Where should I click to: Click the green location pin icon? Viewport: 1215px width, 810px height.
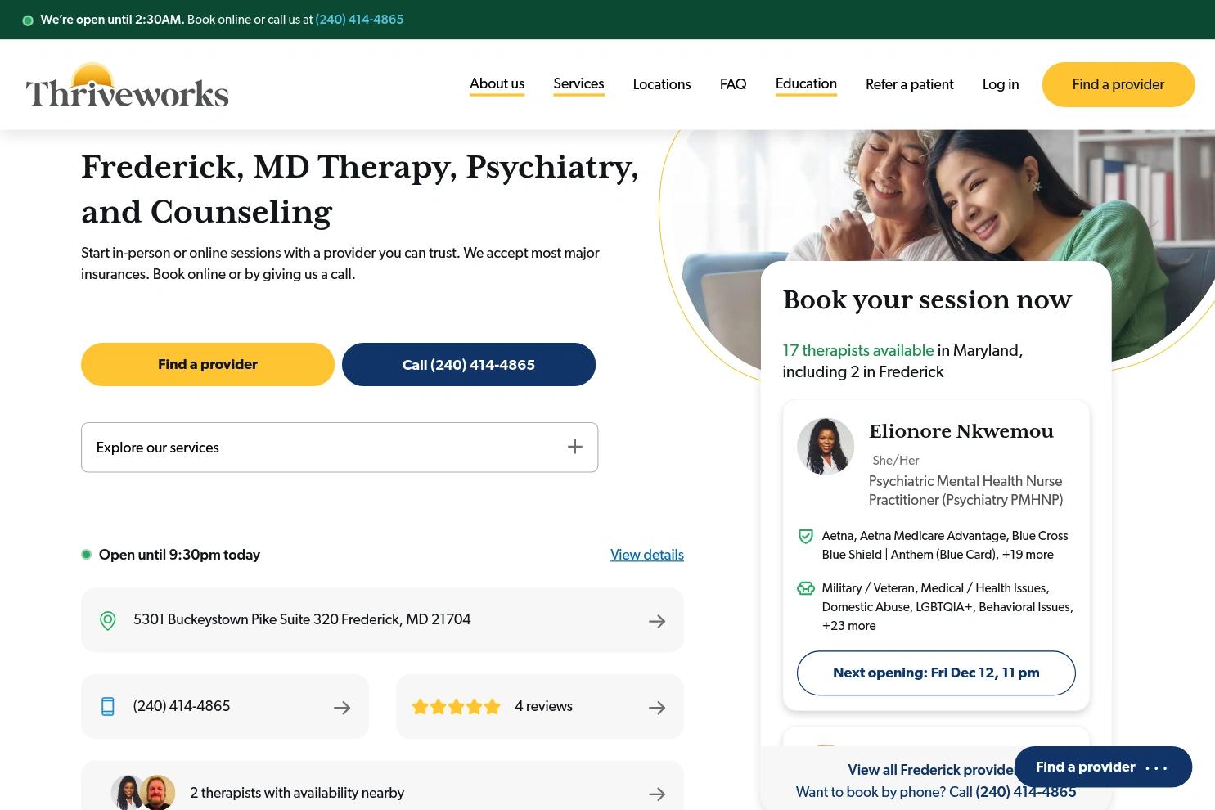point(107,621)
